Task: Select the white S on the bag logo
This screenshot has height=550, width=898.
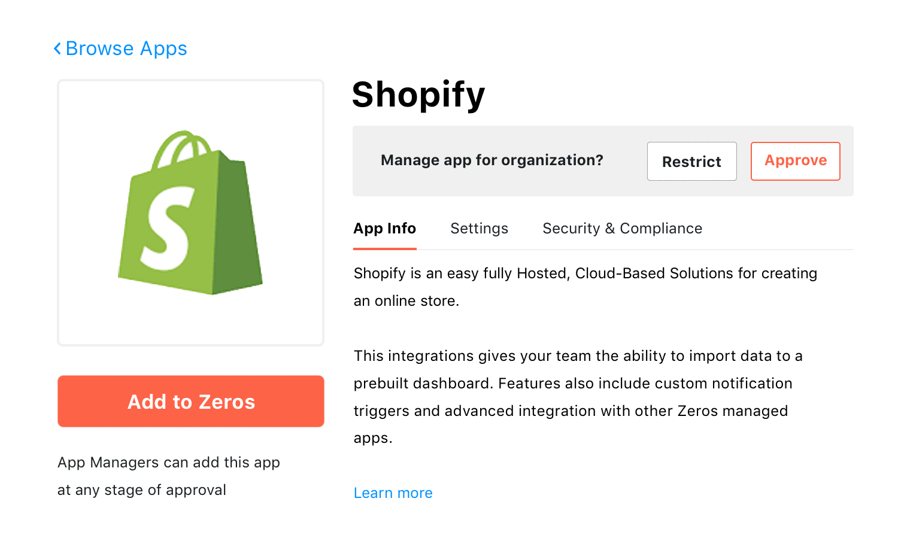Action: point(168,228)
